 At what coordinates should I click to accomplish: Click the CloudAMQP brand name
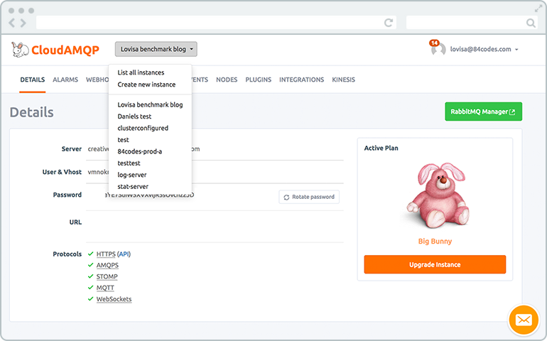(65, 50)
